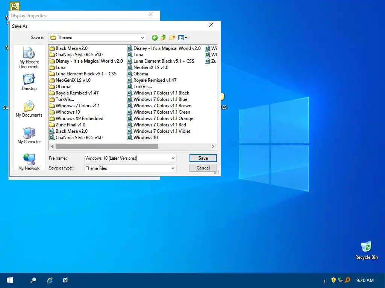This screenshot has width=385, height=288.
Task: Open My Network in places bar
Action: click(x=29, y=162)
